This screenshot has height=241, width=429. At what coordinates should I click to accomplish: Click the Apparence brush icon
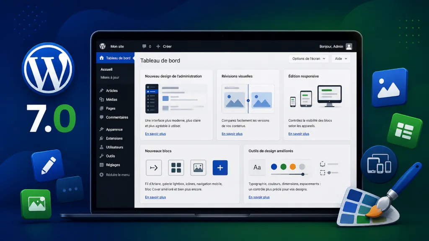pyautogui.click(x=101, y=129)
